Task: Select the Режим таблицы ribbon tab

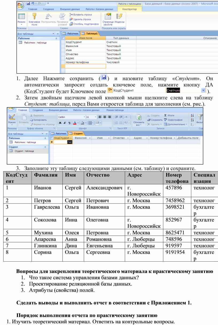Action: tap(115, 110)
